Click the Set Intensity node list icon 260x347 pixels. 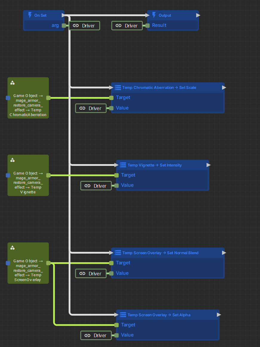click(x=123, y=165)
